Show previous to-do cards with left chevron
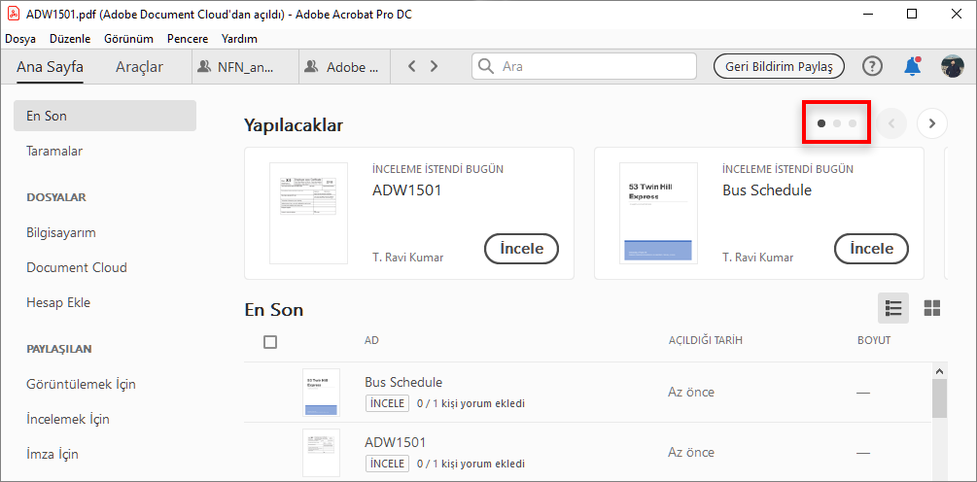 pyautogui.click(x=891, y=123)
